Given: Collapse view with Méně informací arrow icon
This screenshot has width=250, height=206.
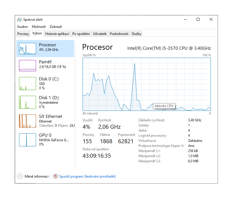Looking at the screenshot, I should point(20,176).
